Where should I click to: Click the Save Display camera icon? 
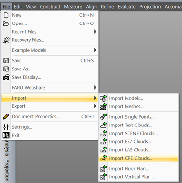6,77
